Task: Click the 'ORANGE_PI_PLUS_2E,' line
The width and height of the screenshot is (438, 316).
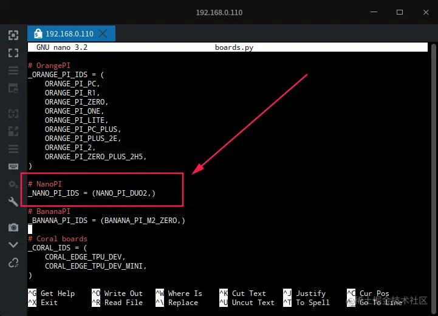Action: 83,139
